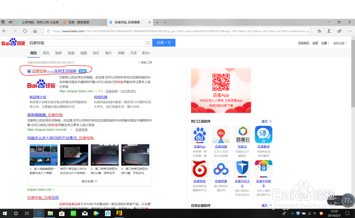Screen dimensions: 355x218
Task: Open 百度云 tool icon
Action: coord(242,135)
